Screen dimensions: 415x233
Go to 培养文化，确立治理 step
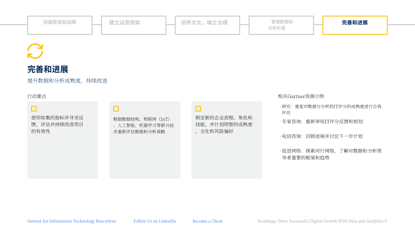[207, 25]
